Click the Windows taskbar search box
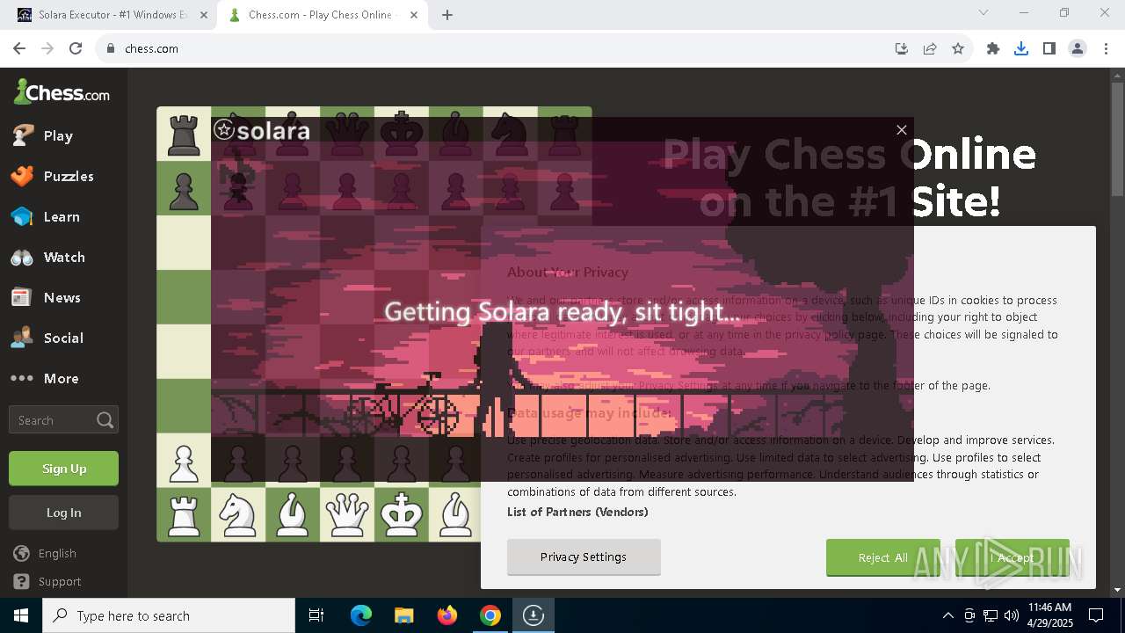1125x633 pixels. tap(169, 615)
